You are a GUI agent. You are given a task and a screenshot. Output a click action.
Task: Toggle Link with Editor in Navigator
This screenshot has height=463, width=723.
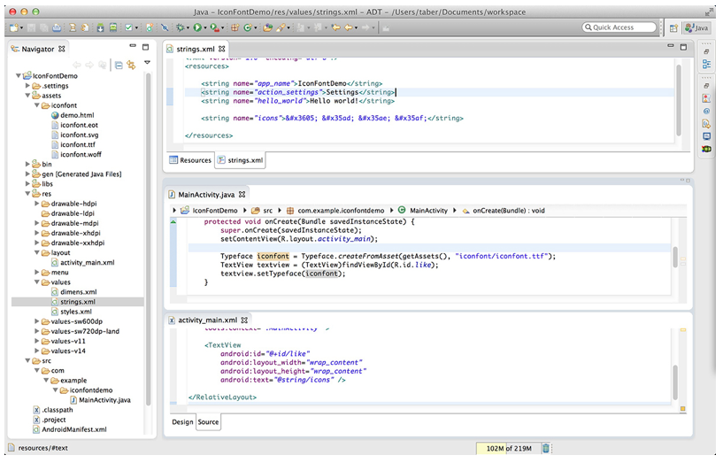[x=131, y=66]
